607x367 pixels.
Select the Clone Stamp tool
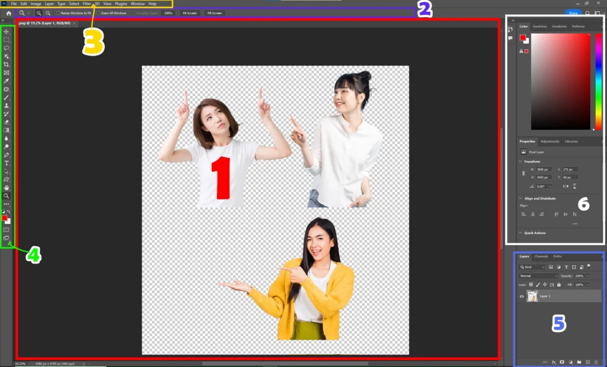6,105
